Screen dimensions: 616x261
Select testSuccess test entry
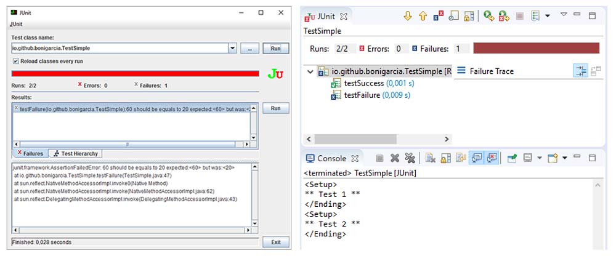[373, 84]
